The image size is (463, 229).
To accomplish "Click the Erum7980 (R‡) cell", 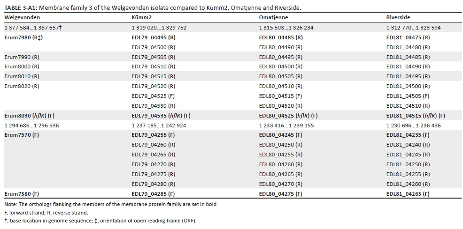I will pos(23,37).
